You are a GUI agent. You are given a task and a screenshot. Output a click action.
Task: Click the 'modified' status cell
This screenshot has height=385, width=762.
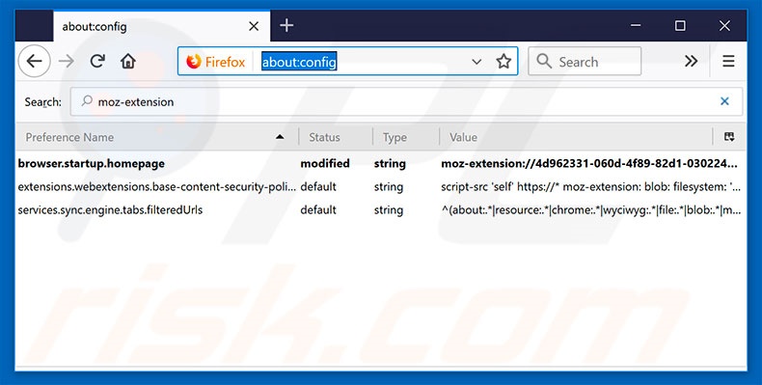coord(325,163)
